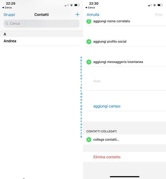Tap the magnifier icon in search bar
The height and width of the screenshot is (179, 166).
7,24
